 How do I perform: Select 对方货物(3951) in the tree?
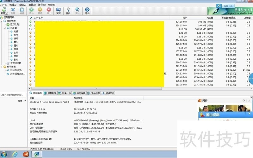(18, 74)
